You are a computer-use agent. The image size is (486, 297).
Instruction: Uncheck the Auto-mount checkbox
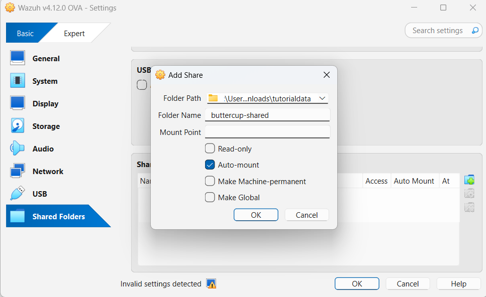210,165
